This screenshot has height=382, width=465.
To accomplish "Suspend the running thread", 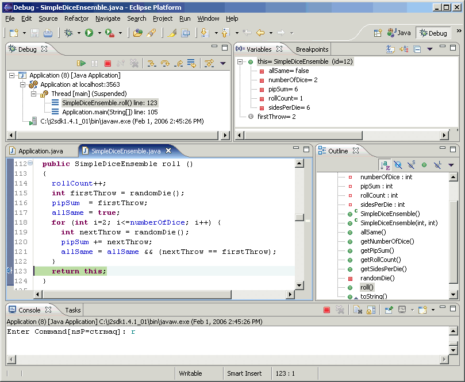I will [x=95, y=63].
